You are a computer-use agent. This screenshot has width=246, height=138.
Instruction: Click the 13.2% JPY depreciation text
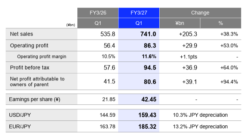point(200,126)
